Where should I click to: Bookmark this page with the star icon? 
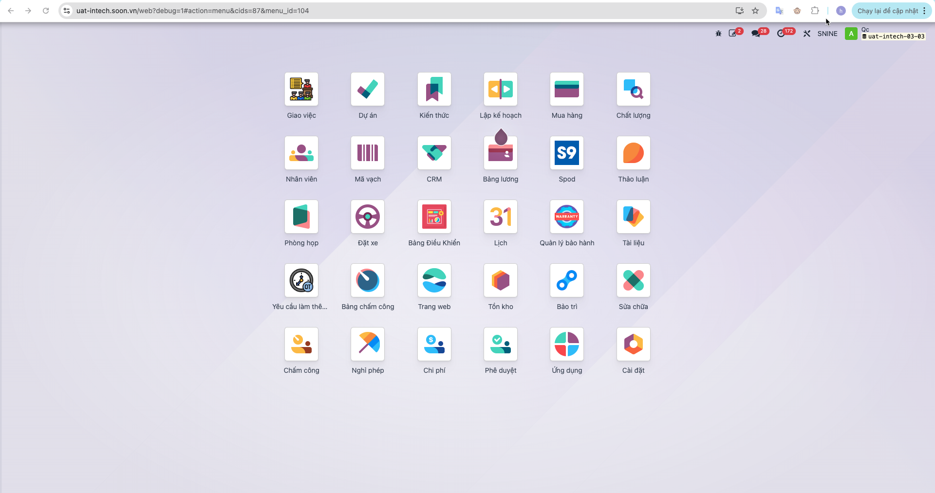click(755, 11)
